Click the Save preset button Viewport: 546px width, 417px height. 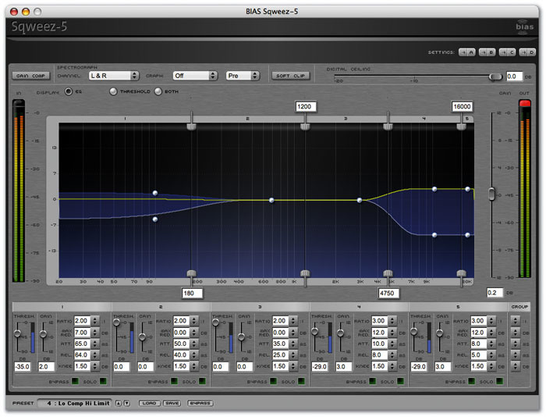pyautogui.click(x=172, y=403)
